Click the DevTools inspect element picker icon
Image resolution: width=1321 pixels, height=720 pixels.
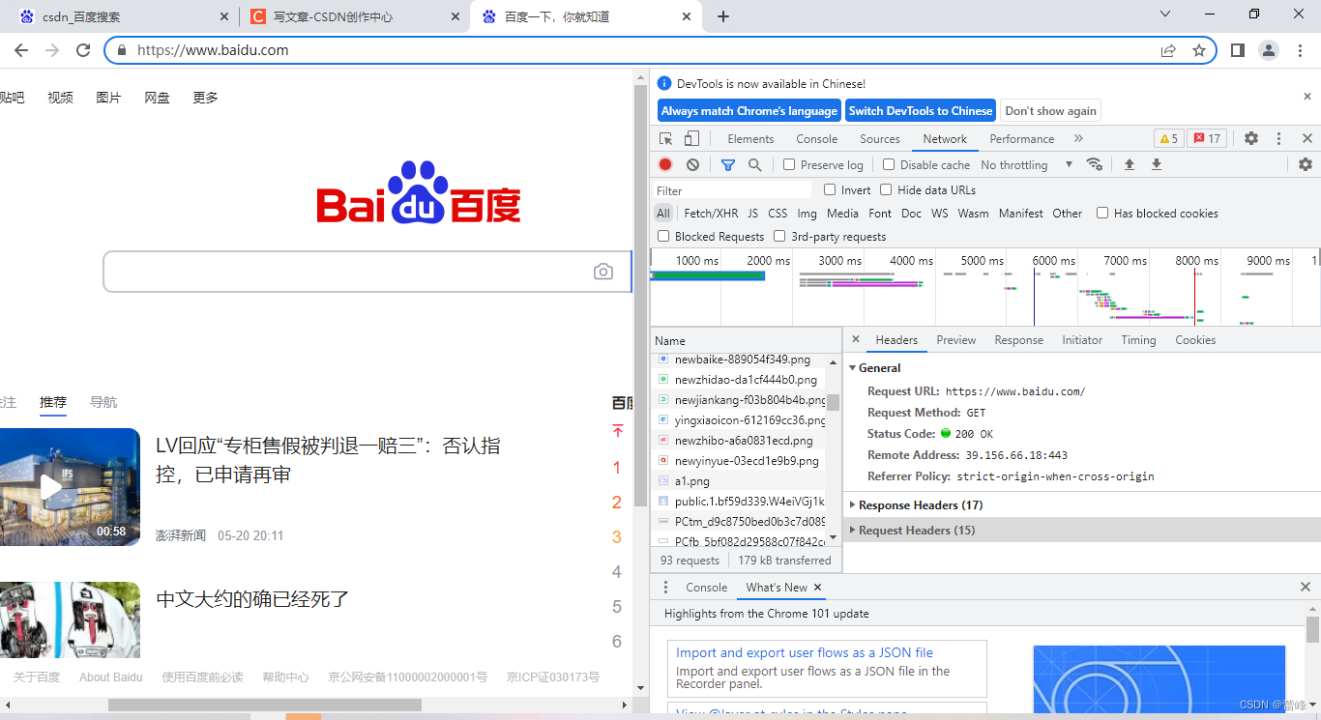coord(666,138)
